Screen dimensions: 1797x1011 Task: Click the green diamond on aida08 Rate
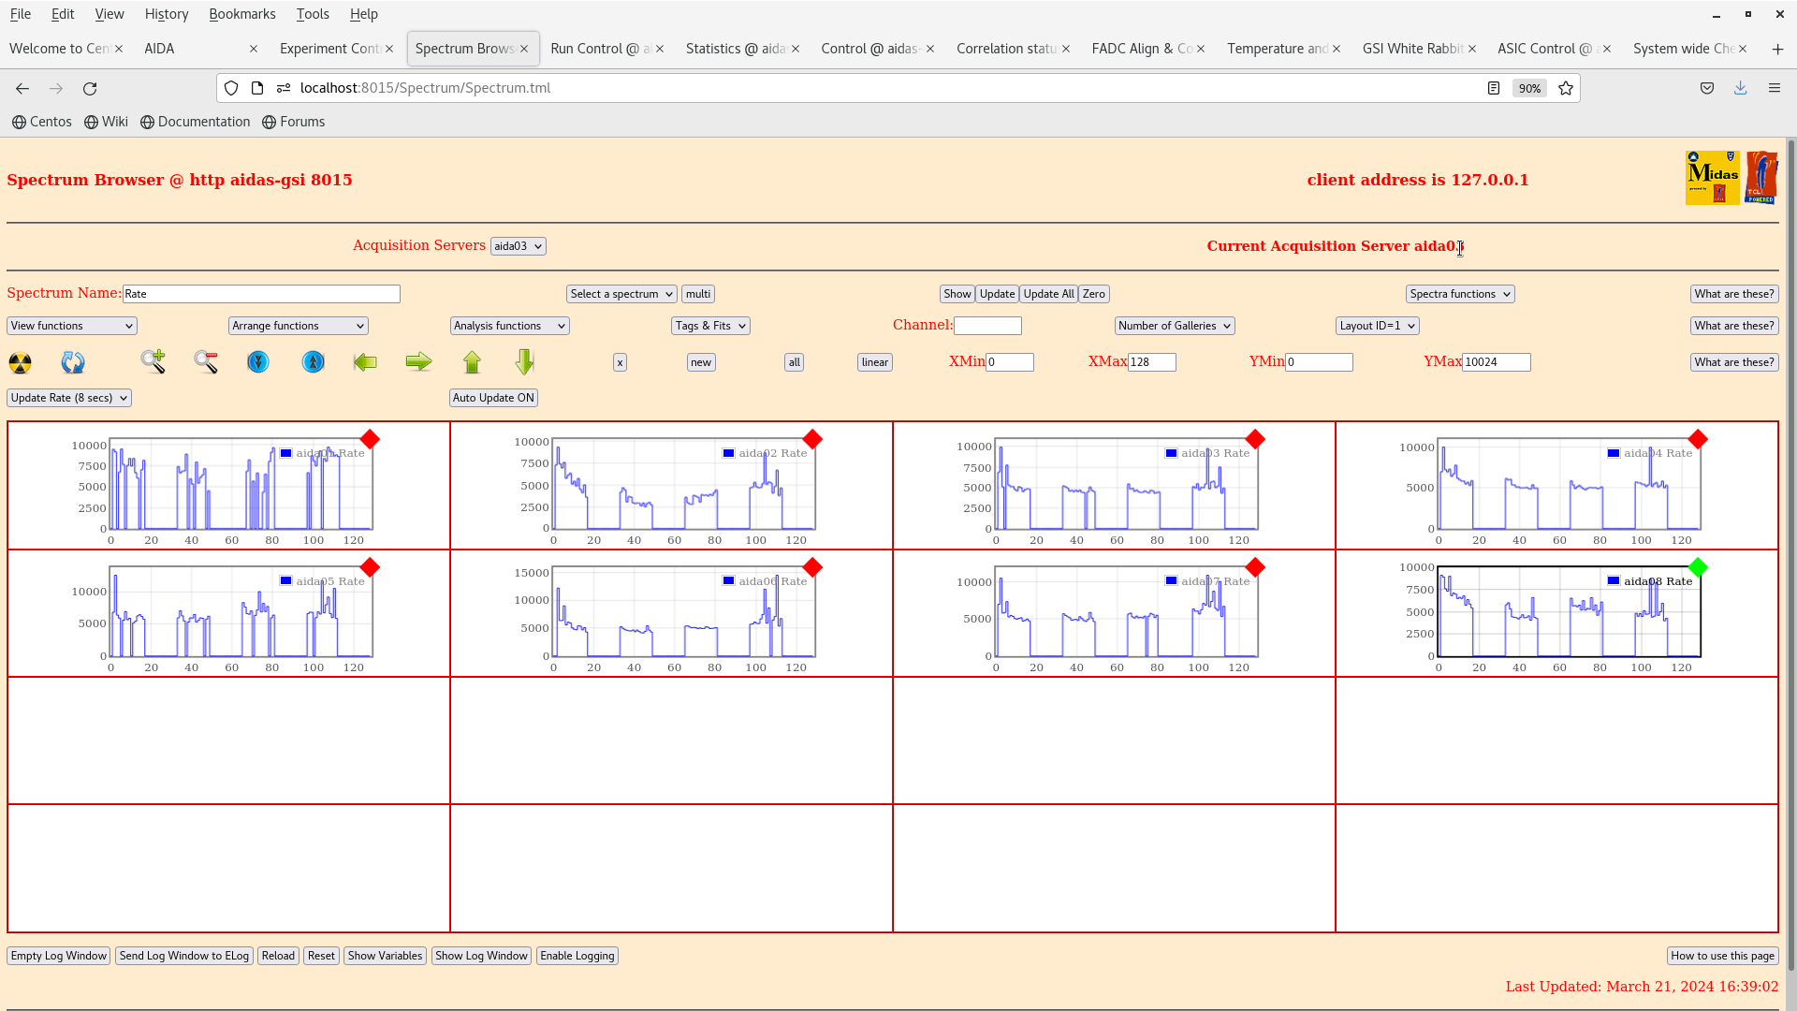pos(1698,567)
